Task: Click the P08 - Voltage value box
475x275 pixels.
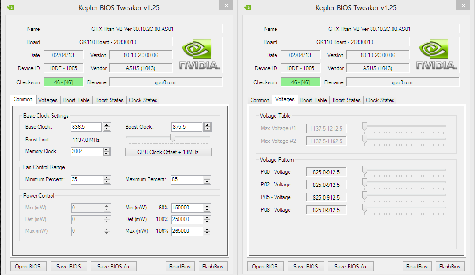Action: click(326, 210)
